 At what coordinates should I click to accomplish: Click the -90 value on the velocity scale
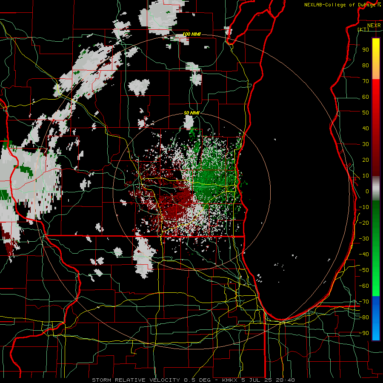[364, 333]
